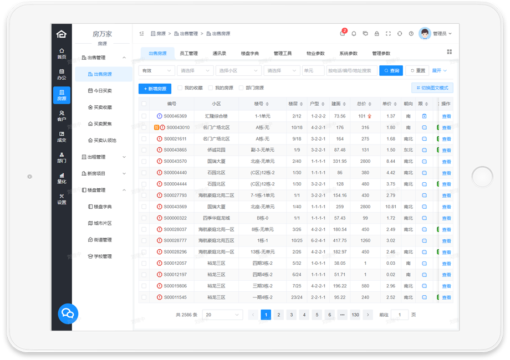The image size is (510, 360).
Task: Switch to the 通讯录 tab
Action: click(219, 53)
